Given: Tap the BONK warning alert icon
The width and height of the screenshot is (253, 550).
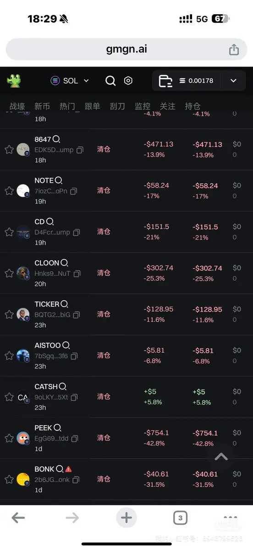Looking at the screenshot, I should pos(69,469).
